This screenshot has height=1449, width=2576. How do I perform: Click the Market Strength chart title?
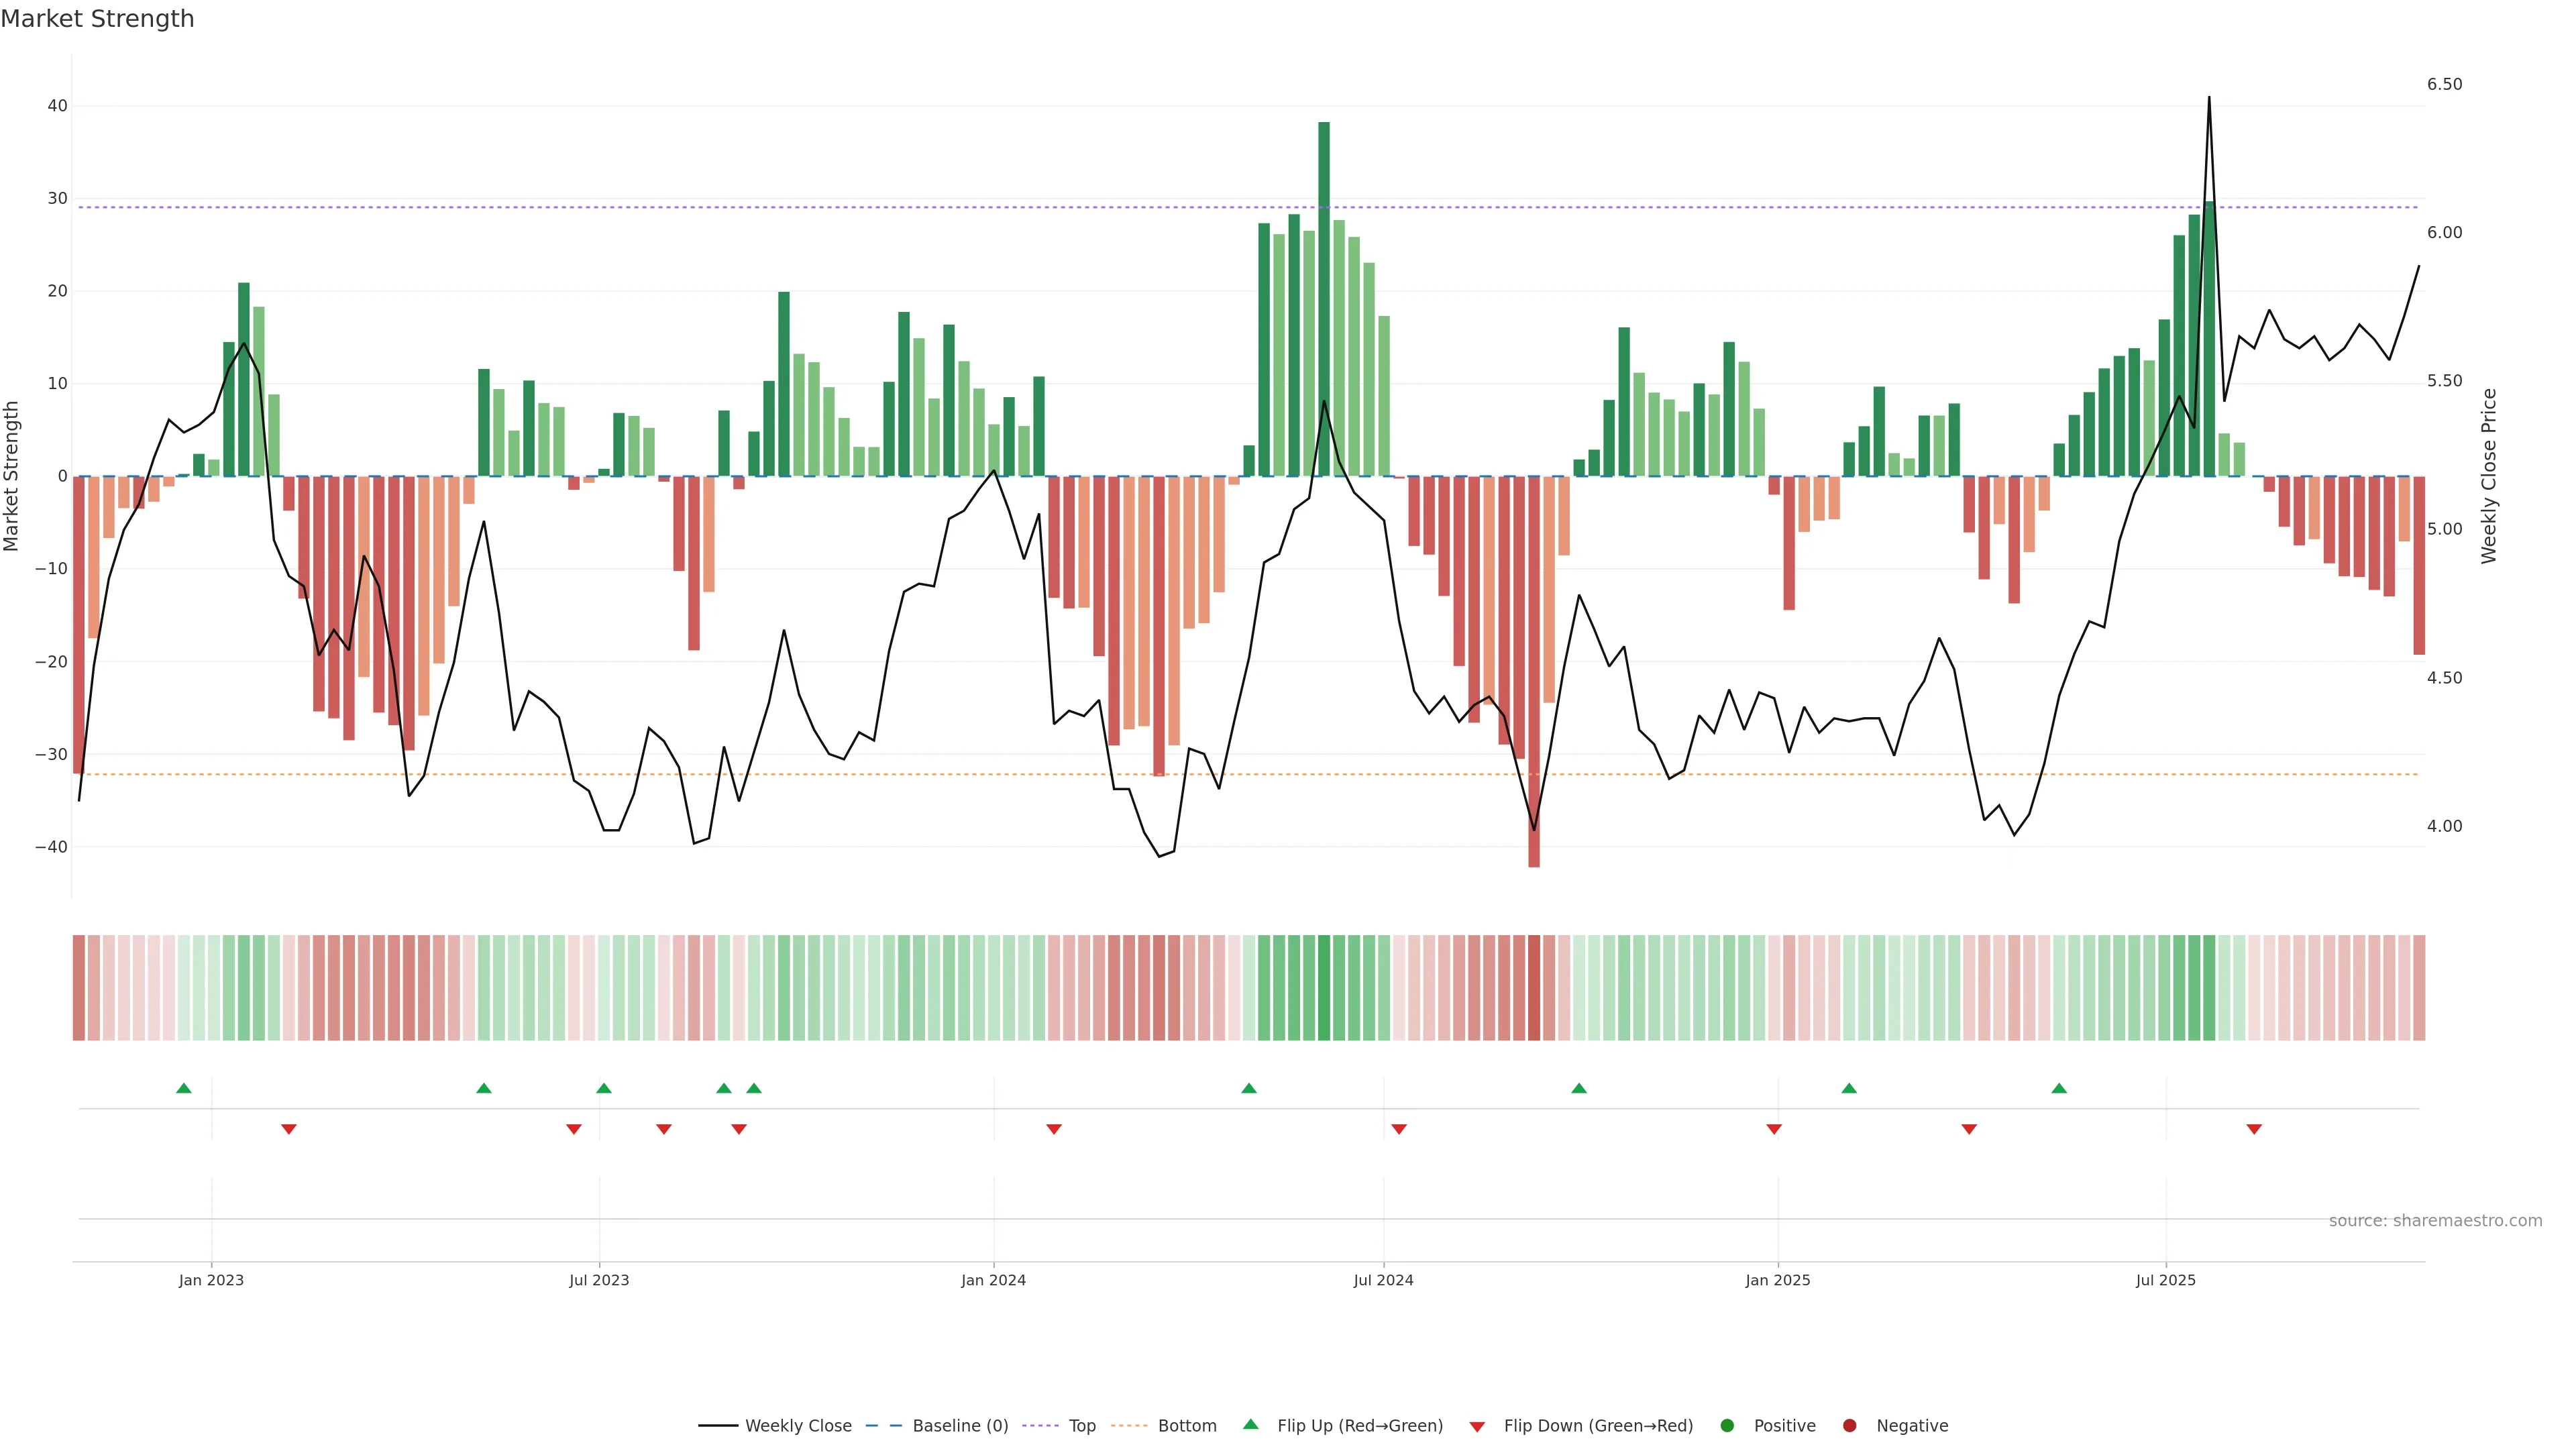pyautogui.click(x=97, y=19)
